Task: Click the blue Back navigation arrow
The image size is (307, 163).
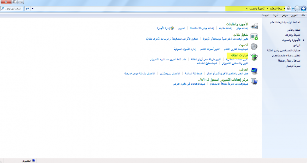Action: tap(303, 9)
